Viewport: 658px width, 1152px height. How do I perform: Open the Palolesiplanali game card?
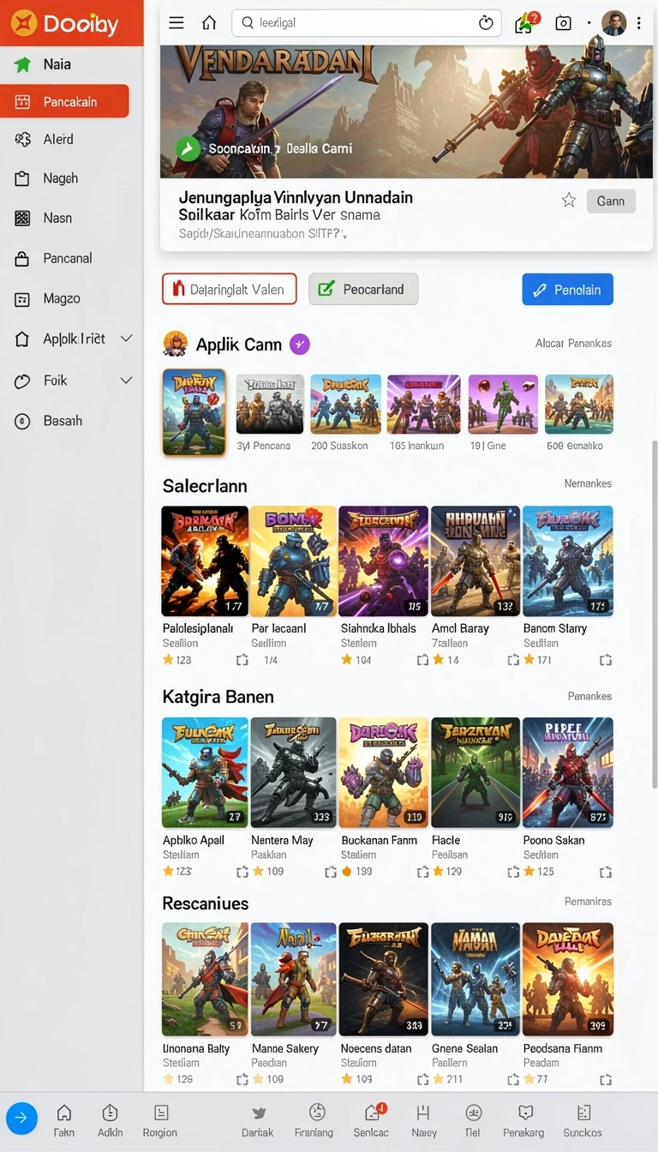tap(205, 561)
